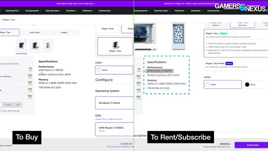Open the left Monitors nav menu
Image resolution: width=268 pixels, height=151 pixels.
[x=72, y=10]
